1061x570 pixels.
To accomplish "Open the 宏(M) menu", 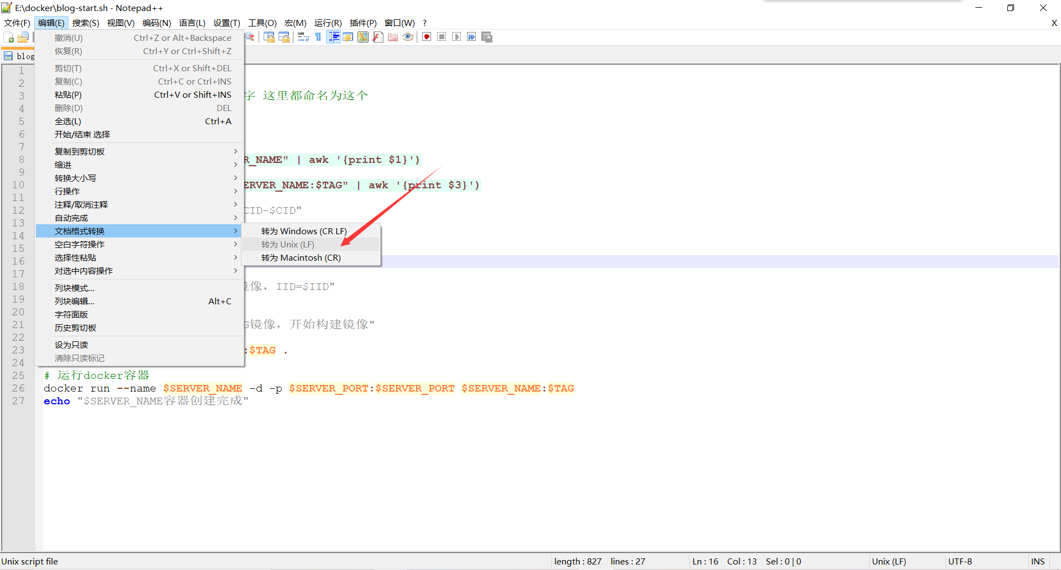I will pos(296,23).
